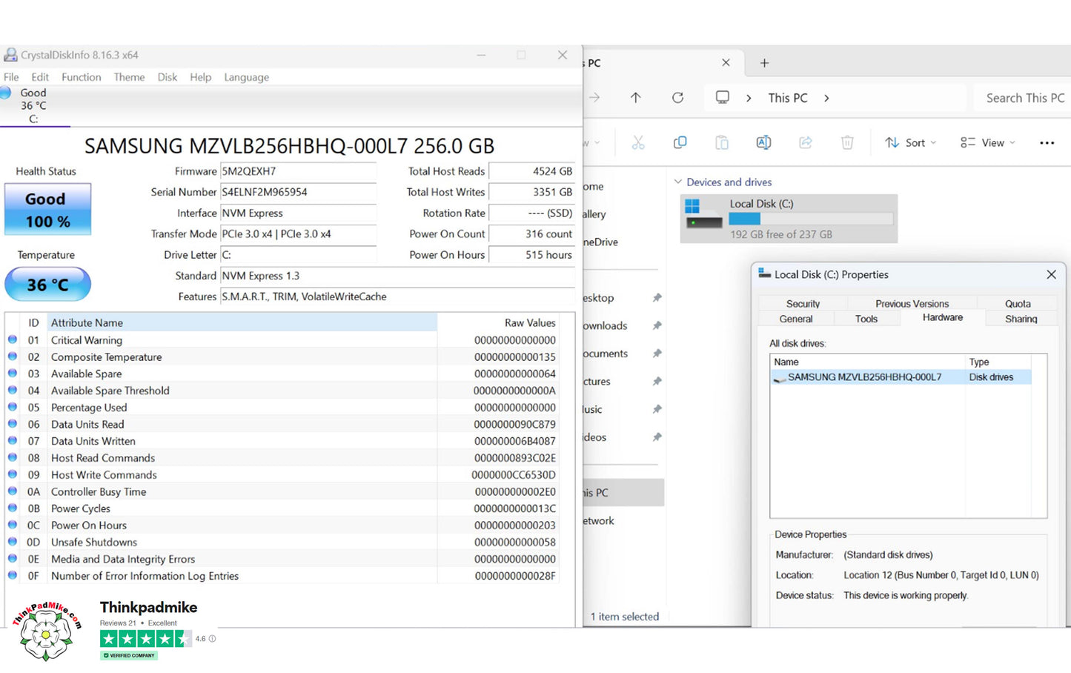This screenshot has height=673, width=1071.
Task: Open Theme menu in CrystalDiskInfo
Action: click(129, 77)
